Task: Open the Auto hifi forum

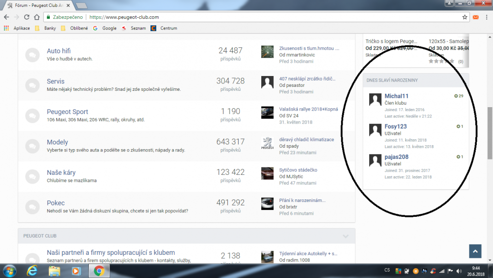Action: (x=59, y=51)
